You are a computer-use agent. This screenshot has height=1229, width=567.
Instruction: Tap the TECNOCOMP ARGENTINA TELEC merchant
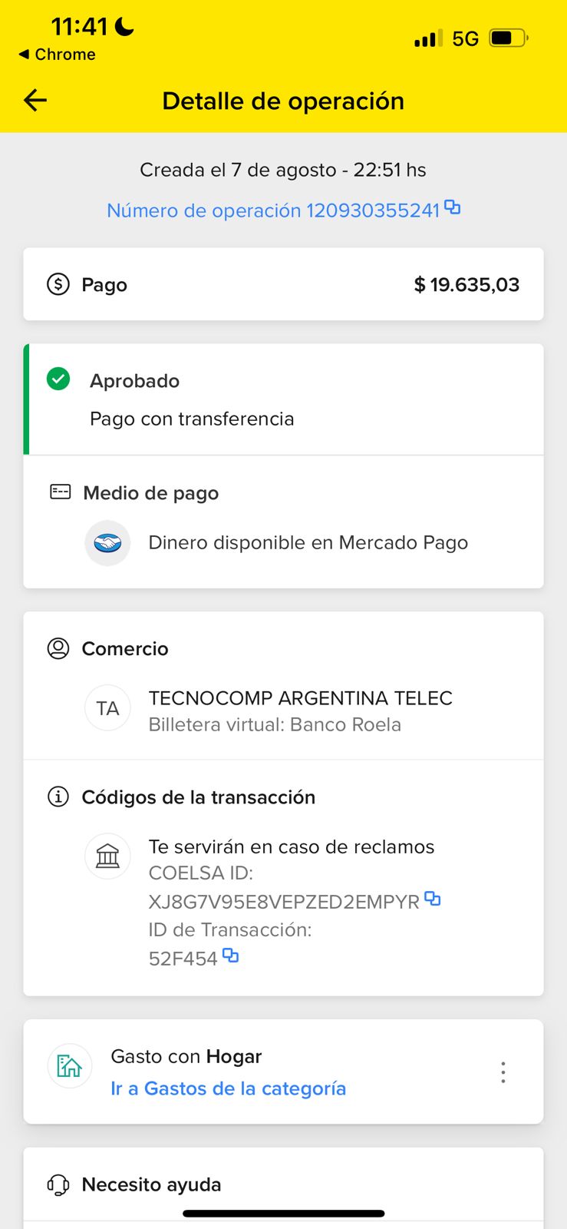tap(300, 698)
